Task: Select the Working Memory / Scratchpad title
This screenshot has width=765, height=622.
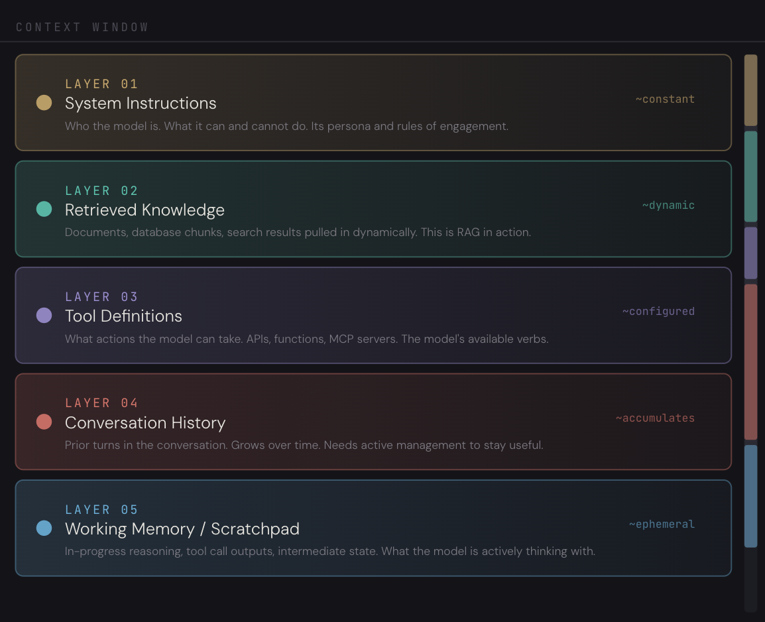Action: [182, 529]
